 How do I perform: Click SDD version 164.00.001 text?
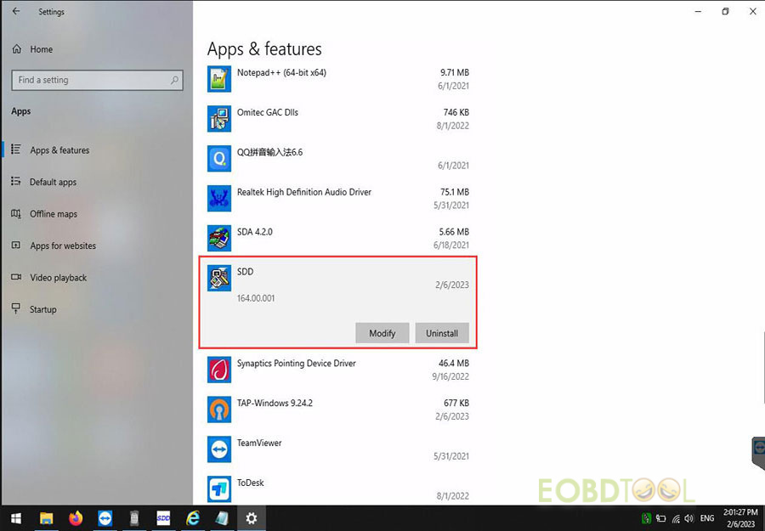(256, 298)
